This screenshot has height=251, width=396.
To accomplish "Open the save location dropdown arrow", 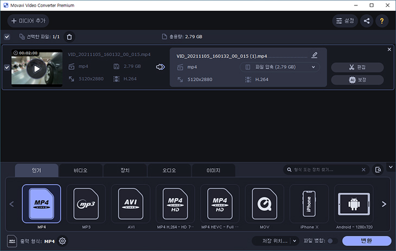I will coord(295,241).
